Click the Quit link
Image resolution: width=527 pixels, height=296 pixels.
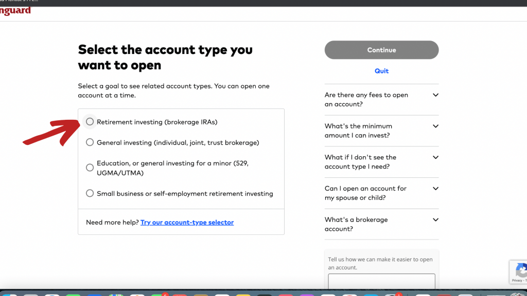(x=381, y=71)
